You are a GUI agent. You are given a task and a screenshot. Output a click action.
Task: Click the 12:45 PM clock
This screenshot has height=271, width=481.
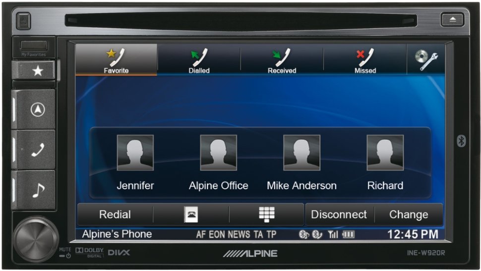pos(413,234)
